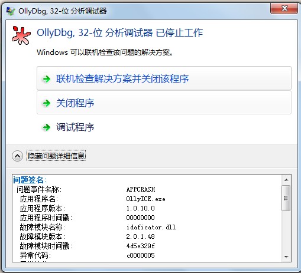Click the idaficator.dll fault module name
The image size is (301, 273).
tap(151, 227)
